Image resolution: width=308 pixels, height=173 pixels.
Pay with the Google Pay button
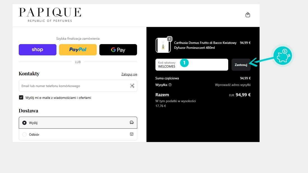click(118, 50)
